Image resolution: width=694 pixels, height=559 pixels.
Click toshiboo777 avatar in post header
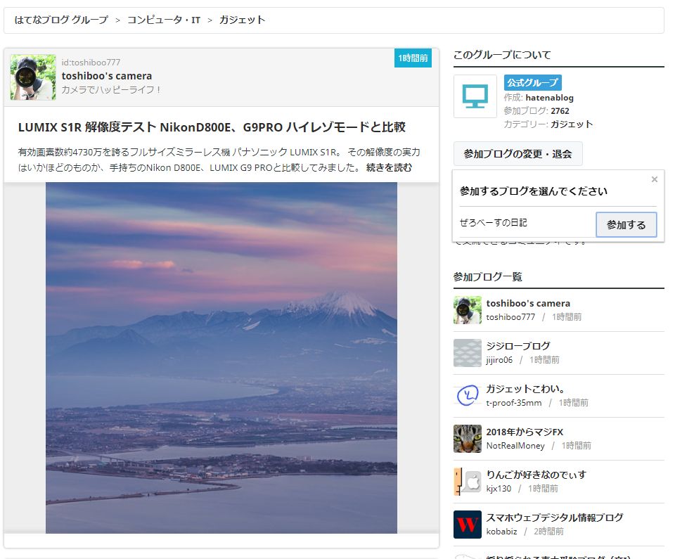pos(33,77)
